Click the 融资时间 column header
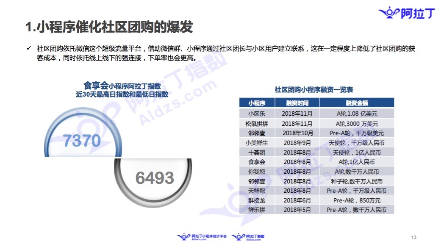 [x=297, y=103]
